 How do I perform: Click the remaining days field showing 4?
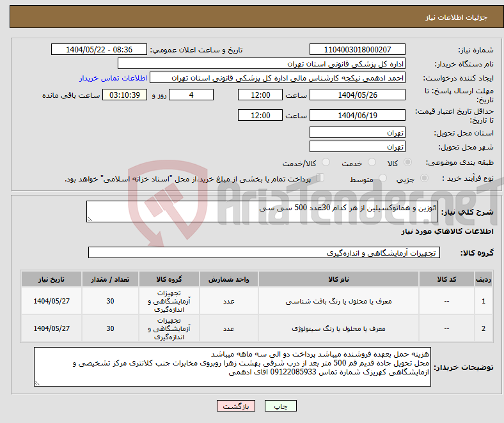(x=191, y=95)
